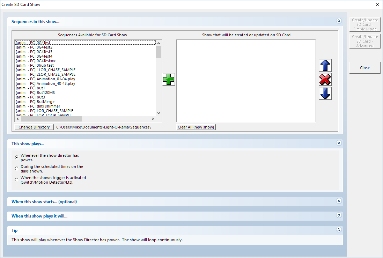Click the blue up arrow move icon
383x258 pixels.
pos(325,66)
